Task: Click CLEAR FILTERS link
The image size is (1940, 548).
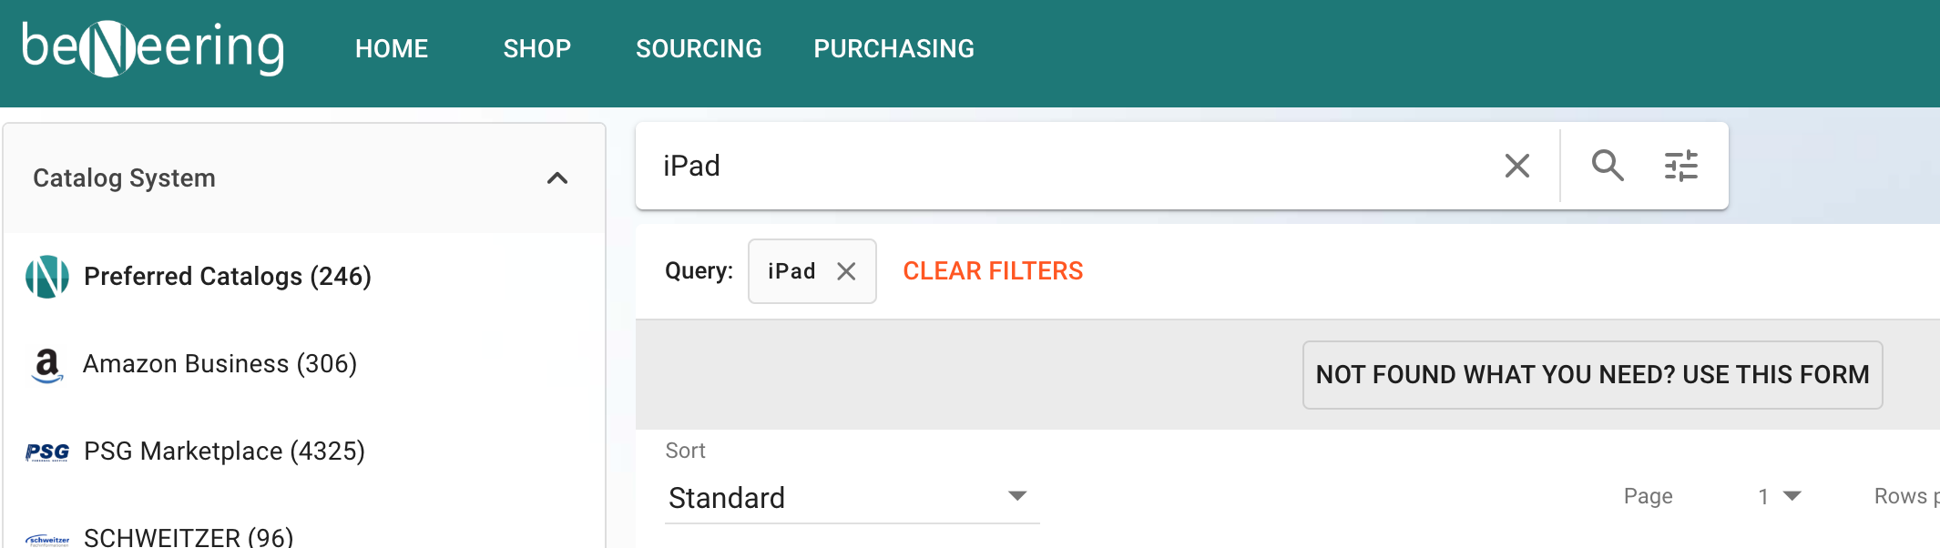Action: tap(993, 271)
